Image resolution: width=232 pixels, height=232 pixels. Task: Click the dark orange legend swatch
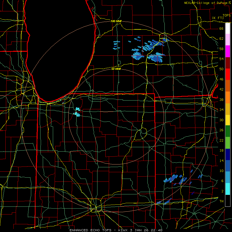[x=228, y=86]
